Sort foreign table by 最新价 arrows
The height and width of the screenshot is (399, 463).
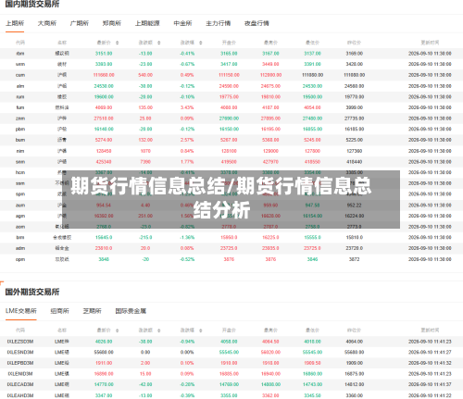pyautogui.click(x=118, y=330)
